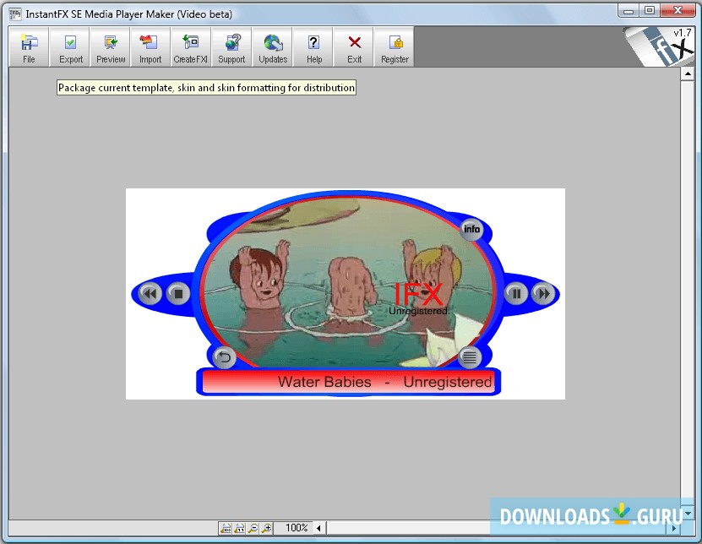Launch Preview from the toolbar
This screenshot has height=544, width=702.
pos(110,46)
